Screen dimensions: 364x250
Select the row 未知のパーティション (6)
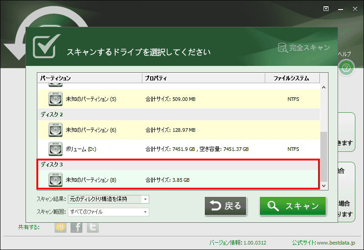179,130
